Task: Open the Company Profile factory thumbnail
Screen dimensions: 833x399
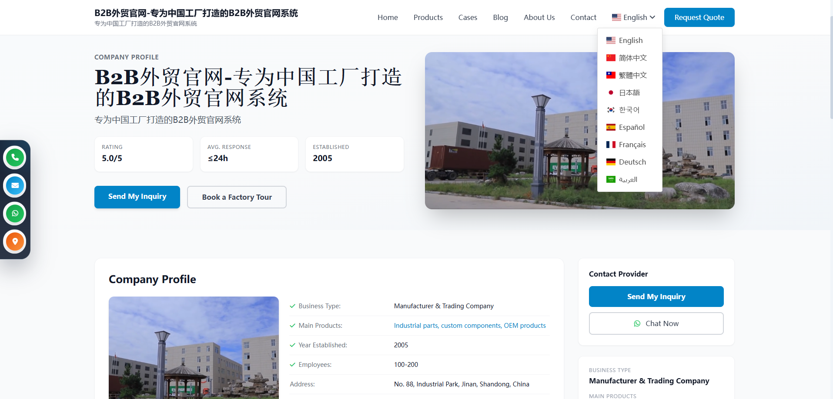Action: coord(194,348)
